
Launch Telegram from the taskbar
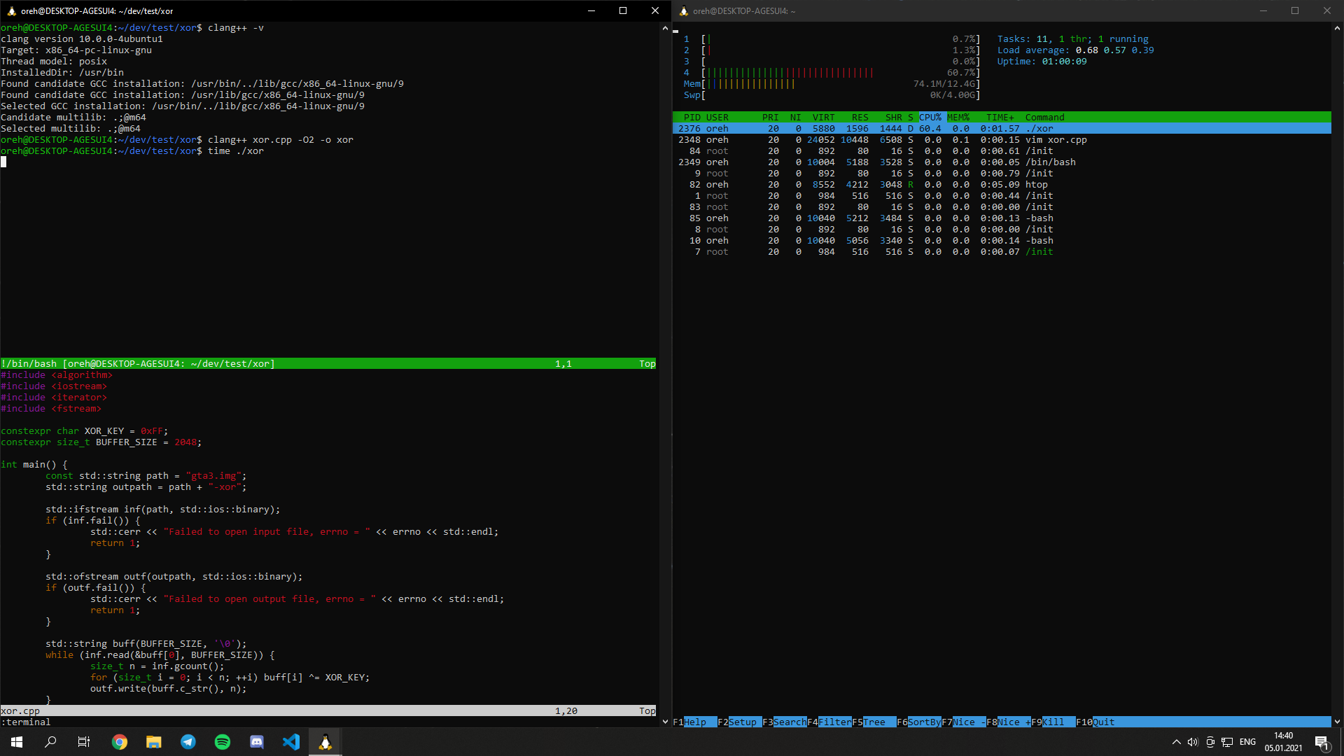[188, 742]
